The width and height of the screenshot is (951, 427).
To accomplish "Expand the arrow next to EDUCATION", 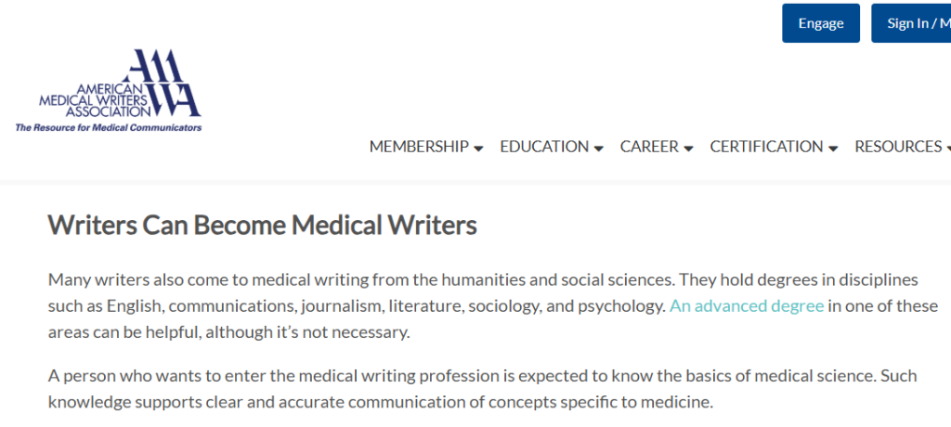I will (x=599, y=149).
